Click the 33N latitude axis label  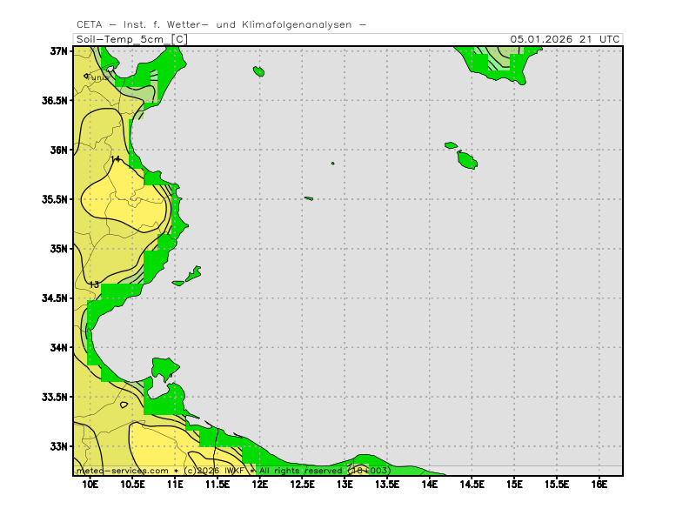pos(59,446)
